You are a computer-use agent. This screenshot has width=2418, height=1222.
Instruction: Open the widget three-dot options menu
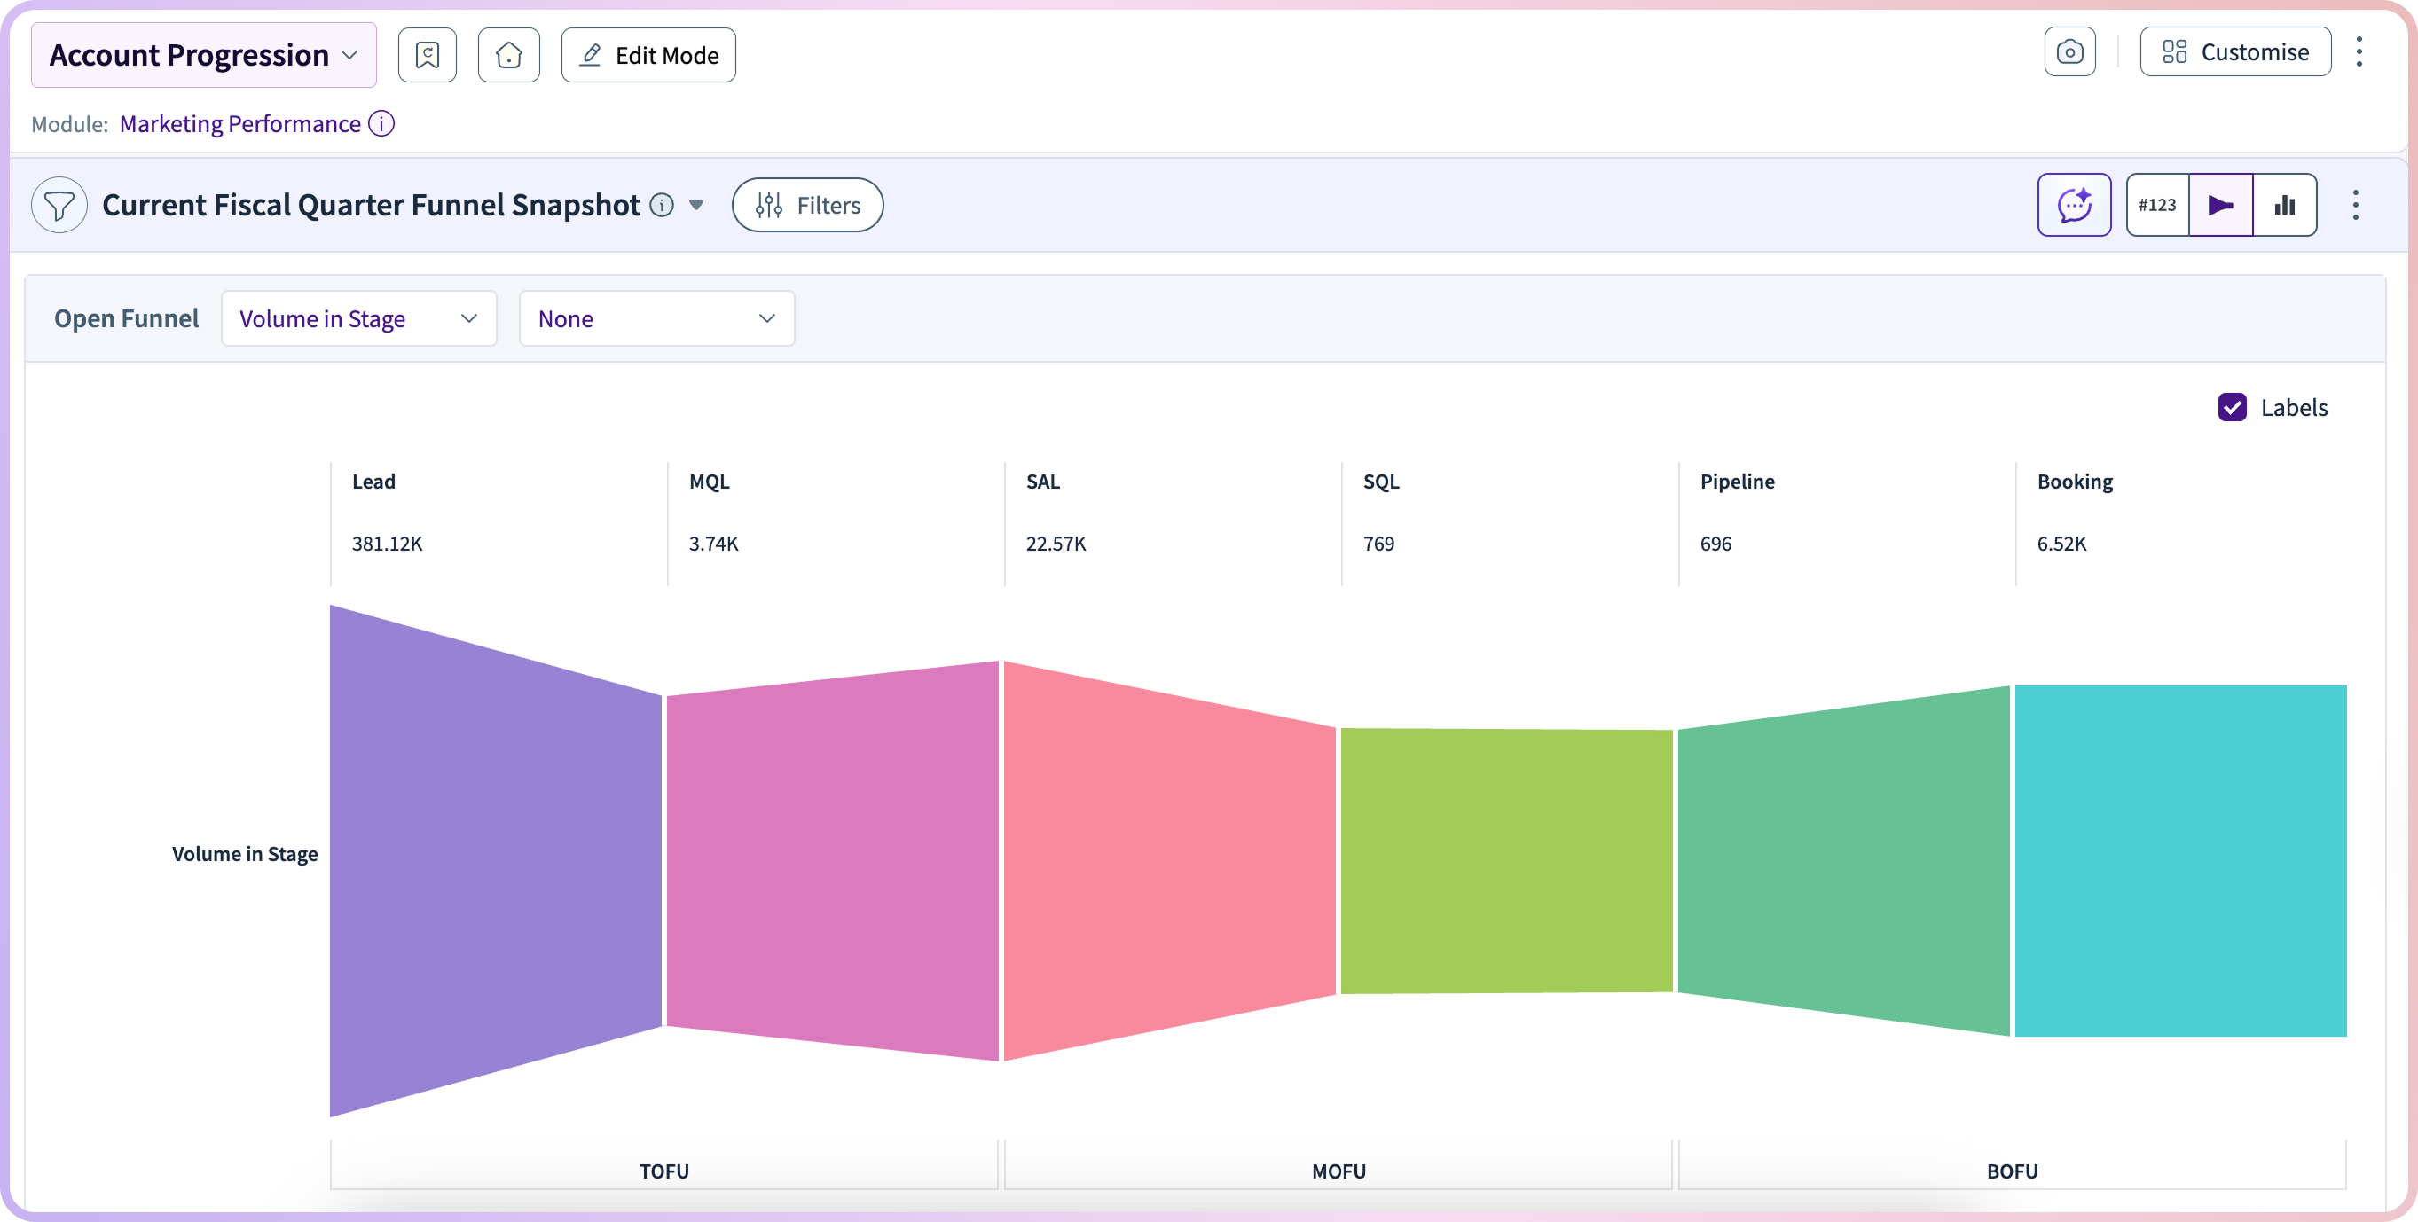2355,205
